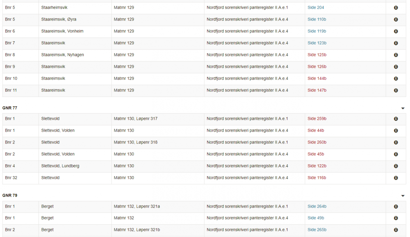Open the Side 122b link
Viewport: 410px width, 237px height.
click(317, 166)
